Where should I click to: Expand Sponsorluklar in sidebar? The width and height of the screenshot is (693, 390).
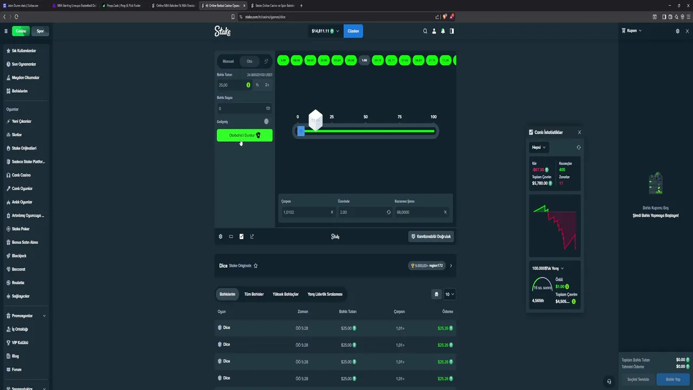click(x=25, y=388)
